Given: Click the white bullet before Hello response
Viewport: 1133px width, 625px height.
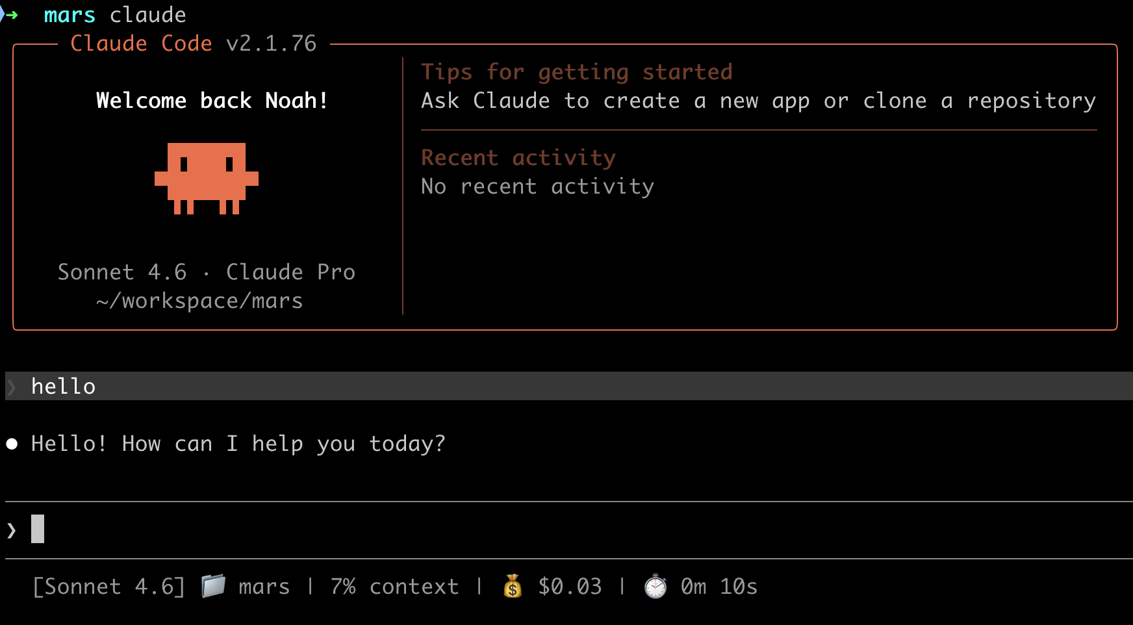Looking at the screenshot, I should 12,444.
